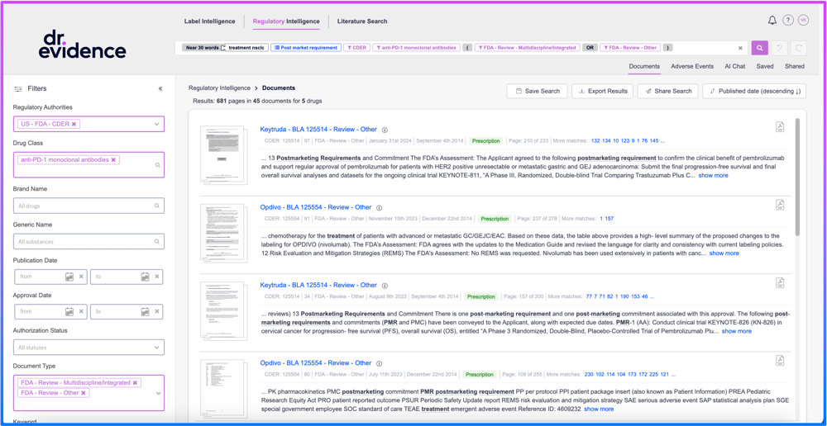Image resolution: width=827 pixels, height=426 pixels.
Task: Download PDF of Keytruda August 9th result
Action: click(780, 283)
